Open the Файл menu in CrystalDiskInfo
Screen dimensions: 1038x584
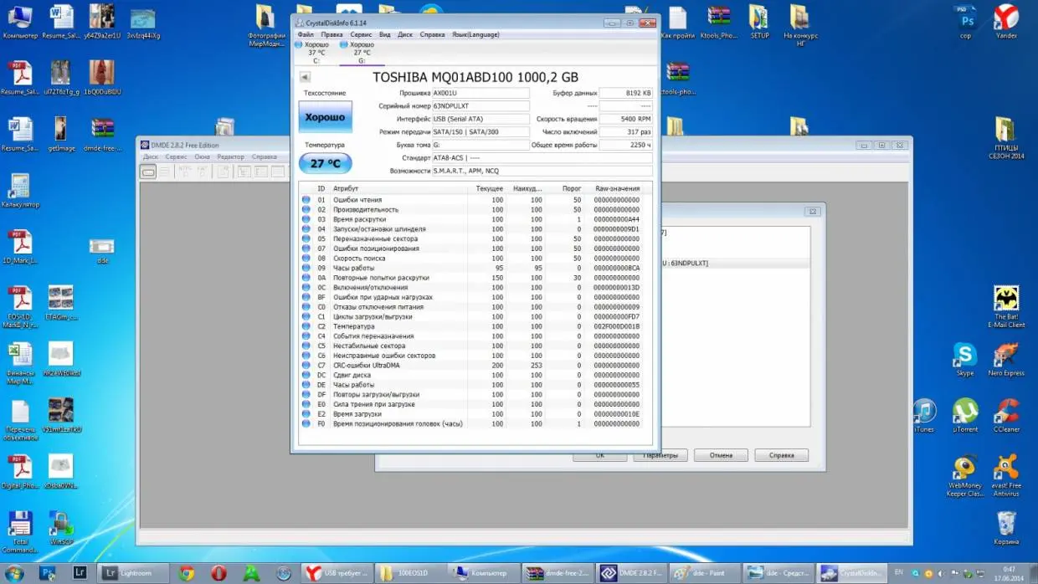[x=306, y=34]
